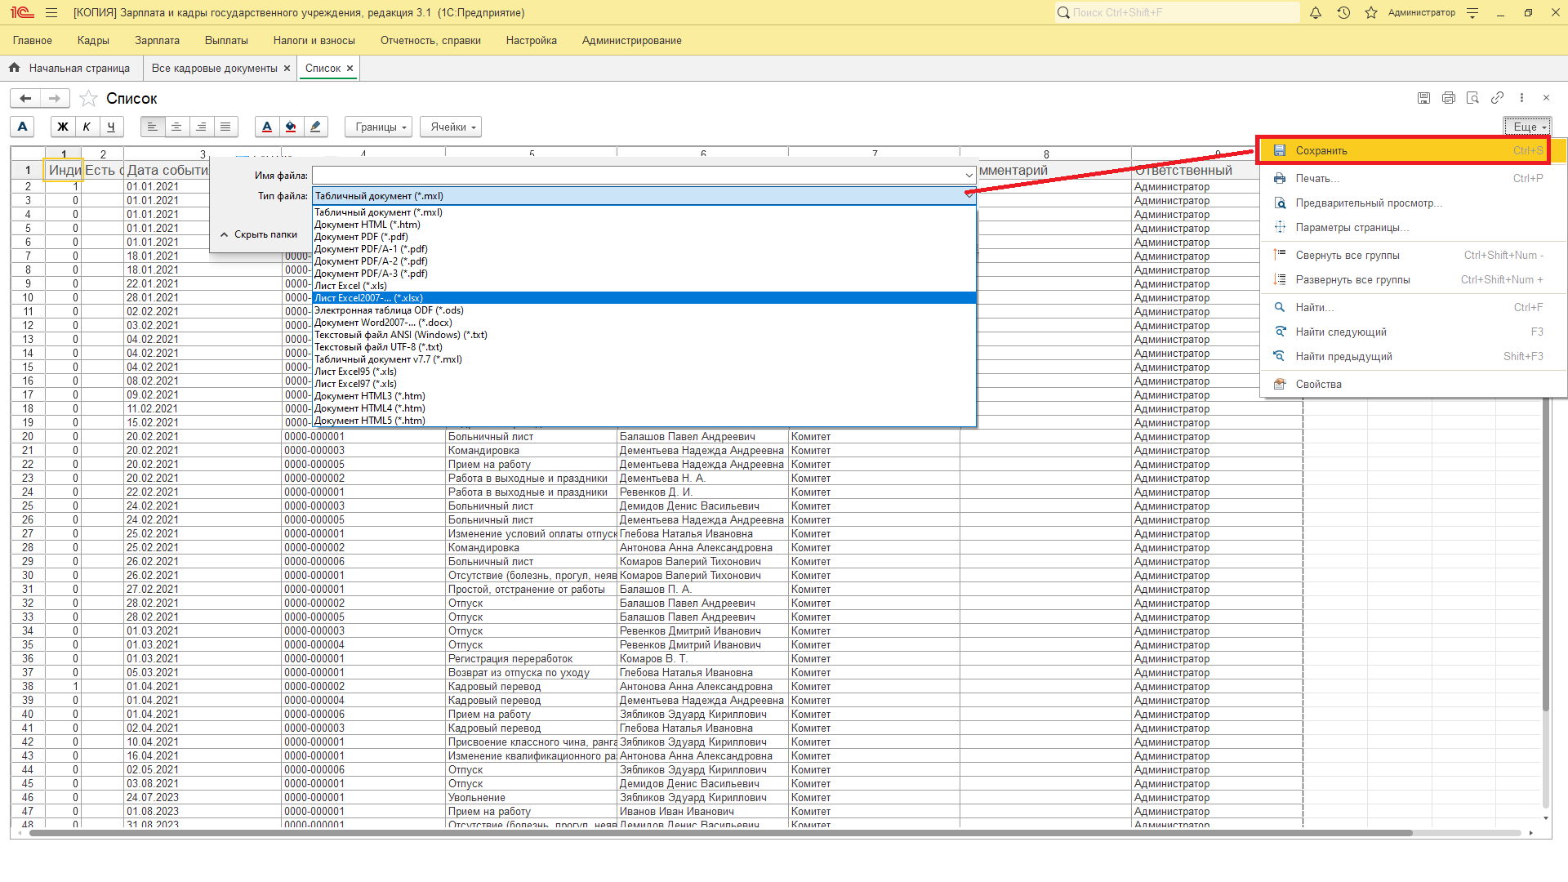
Task: Close the Все кадровые документы tab
Action: pos(287,69)
